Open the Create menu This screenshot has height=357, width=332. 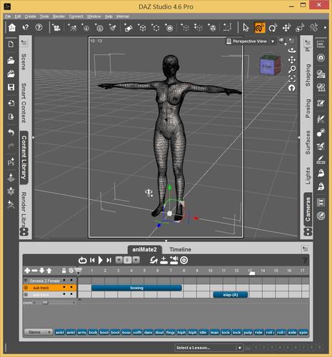(x=30, y=16)
